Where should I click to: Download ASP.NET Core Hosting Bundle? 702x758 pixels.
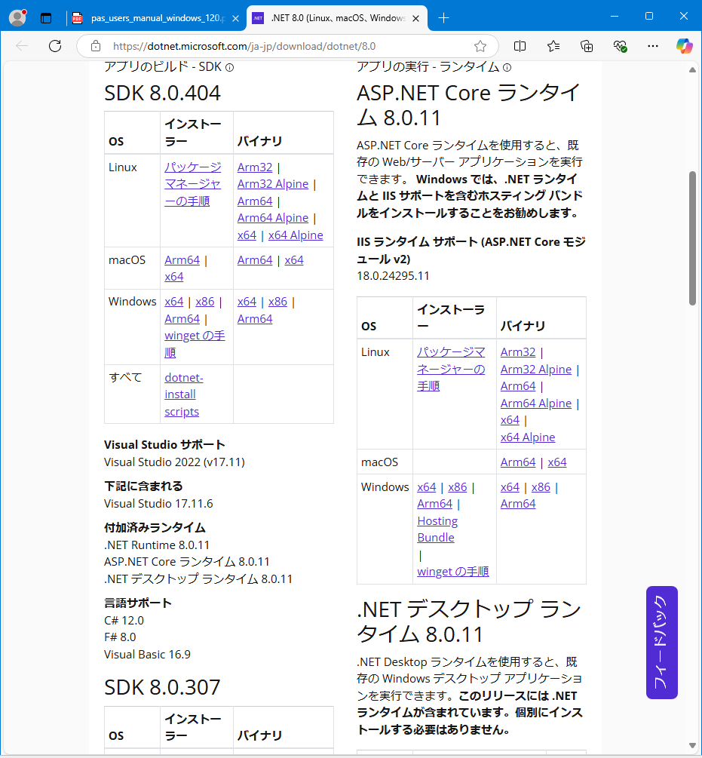coord(437,529)
